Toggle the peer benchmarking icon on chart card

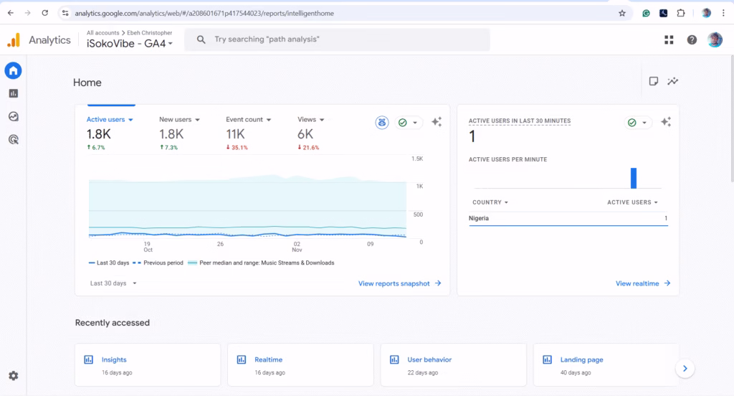(x=382, y=123)
